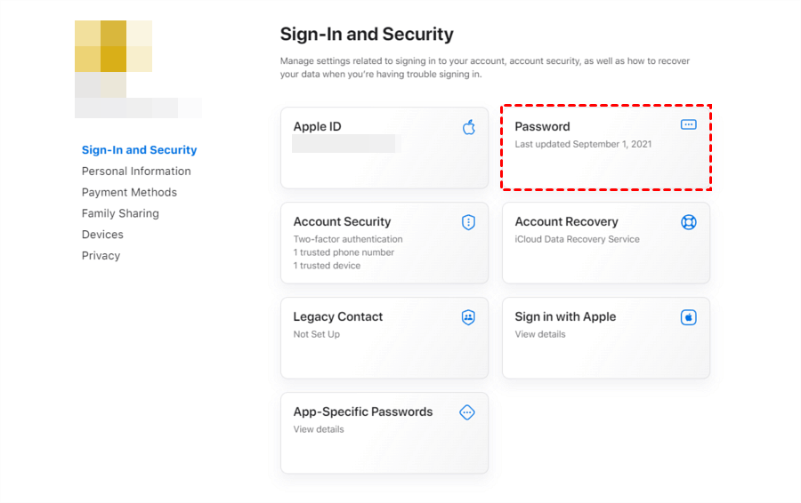The width and height of the screenshot is (801, 503).
Task: Click the Apple logo icon on Apple ID card
Action: pos(469,127)
